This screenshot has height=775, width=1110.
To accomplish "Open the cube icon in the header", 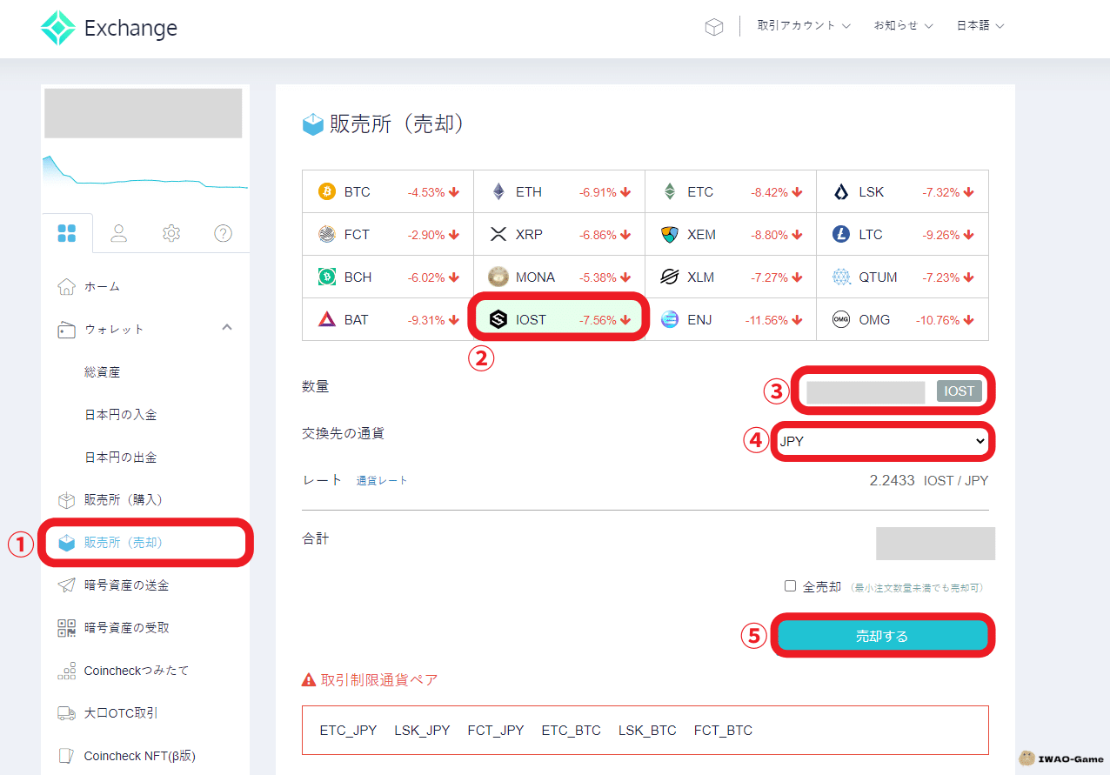I will (714, 27).
